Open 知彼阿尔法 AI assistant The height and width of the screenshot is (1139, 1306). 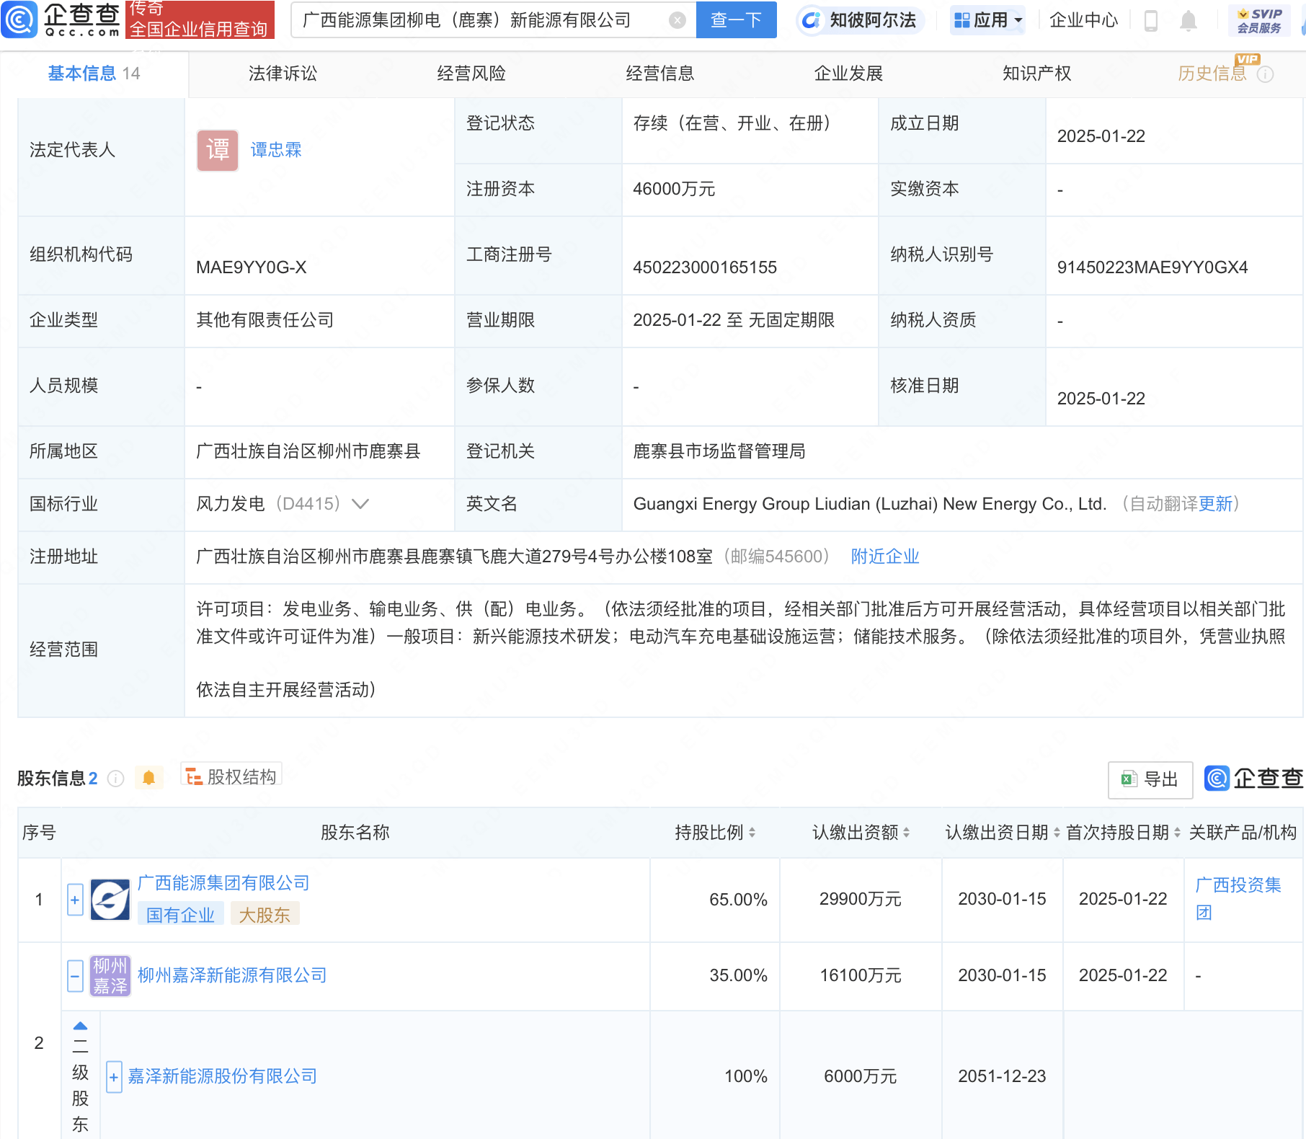point(859,20)
